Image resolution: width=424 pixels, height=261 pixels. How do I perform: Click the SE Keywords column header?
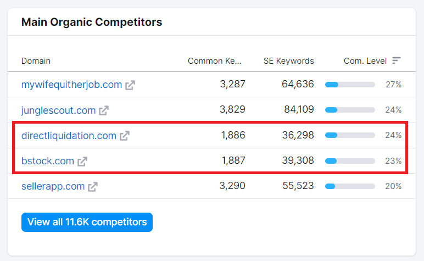pyautogui.click(x=288, y=61)
